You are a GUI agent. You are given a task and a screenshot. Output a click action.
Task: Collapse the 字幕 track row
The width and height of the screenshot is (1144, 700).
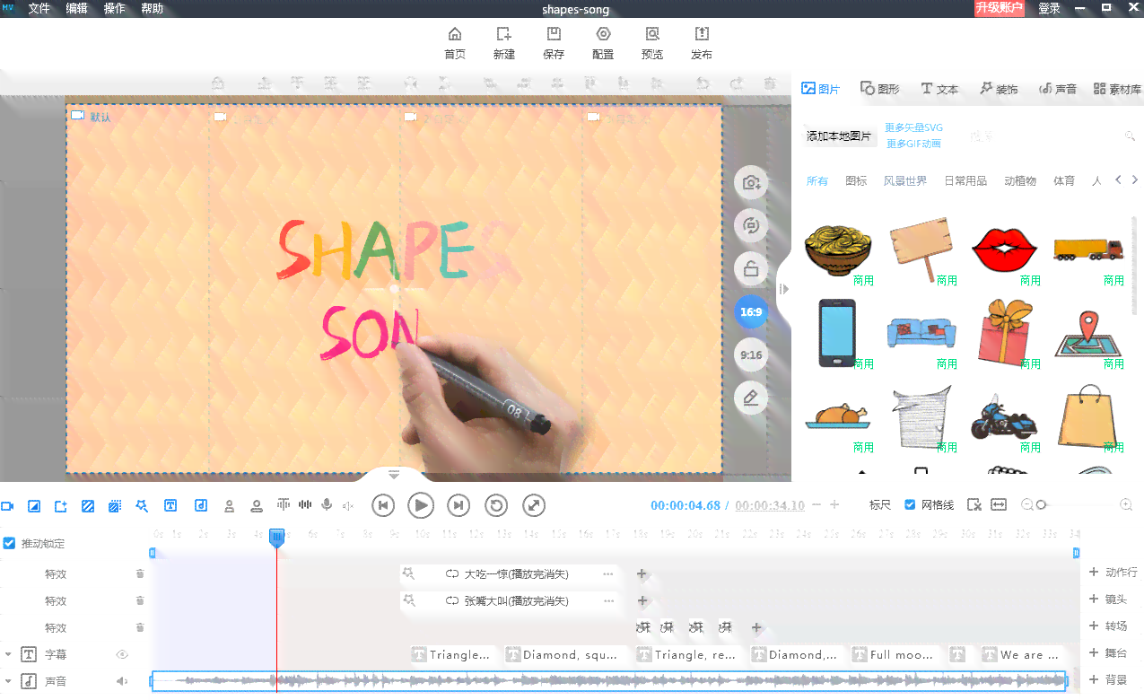click(x=8, y=655)
